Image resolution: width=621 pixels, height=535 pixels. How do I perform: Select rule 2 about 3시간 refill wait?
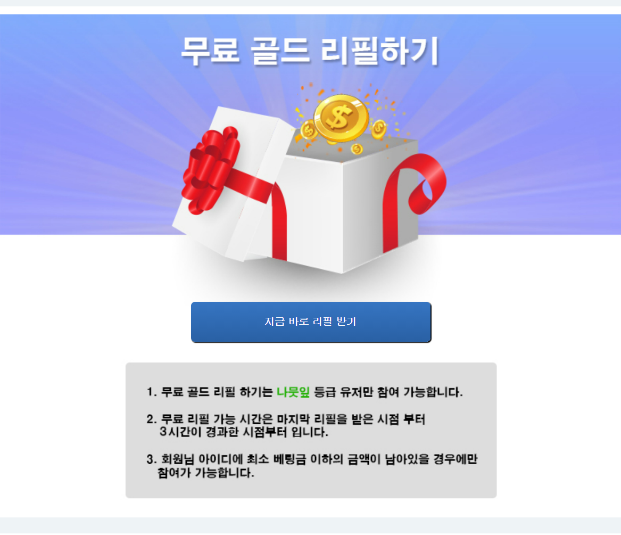(286, 426)
